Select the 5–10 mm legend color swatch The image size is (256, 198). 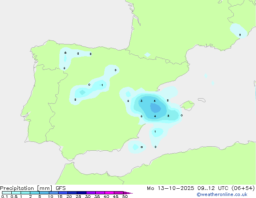(x=44, y=193)
